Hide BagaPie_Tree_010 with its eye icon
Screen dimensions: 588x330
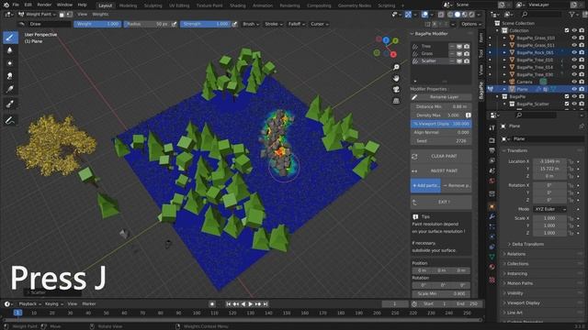[x=574, y=60]
